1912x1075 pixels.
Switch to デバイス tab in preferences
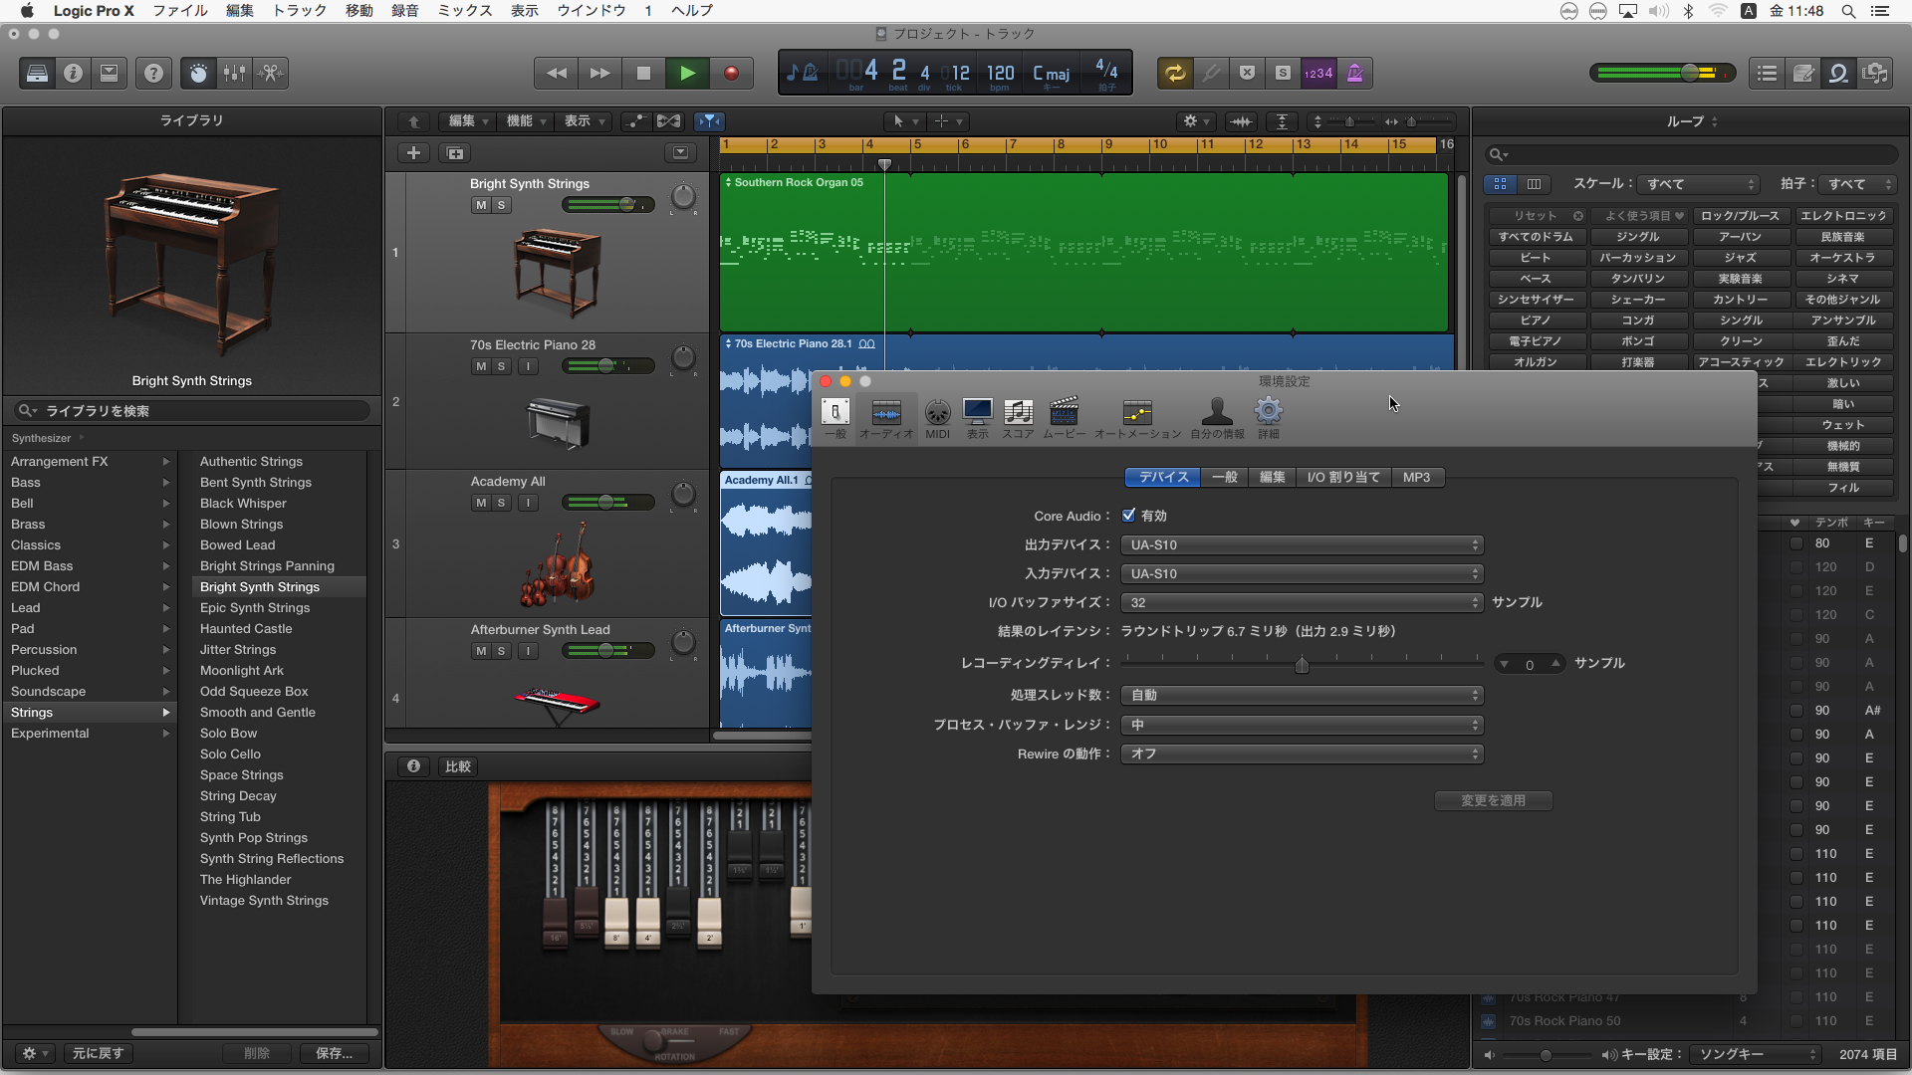[1163, 477]
